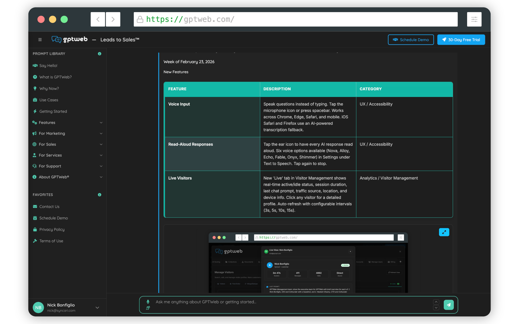Open the browser settings sliders icon

click(474, 19)
